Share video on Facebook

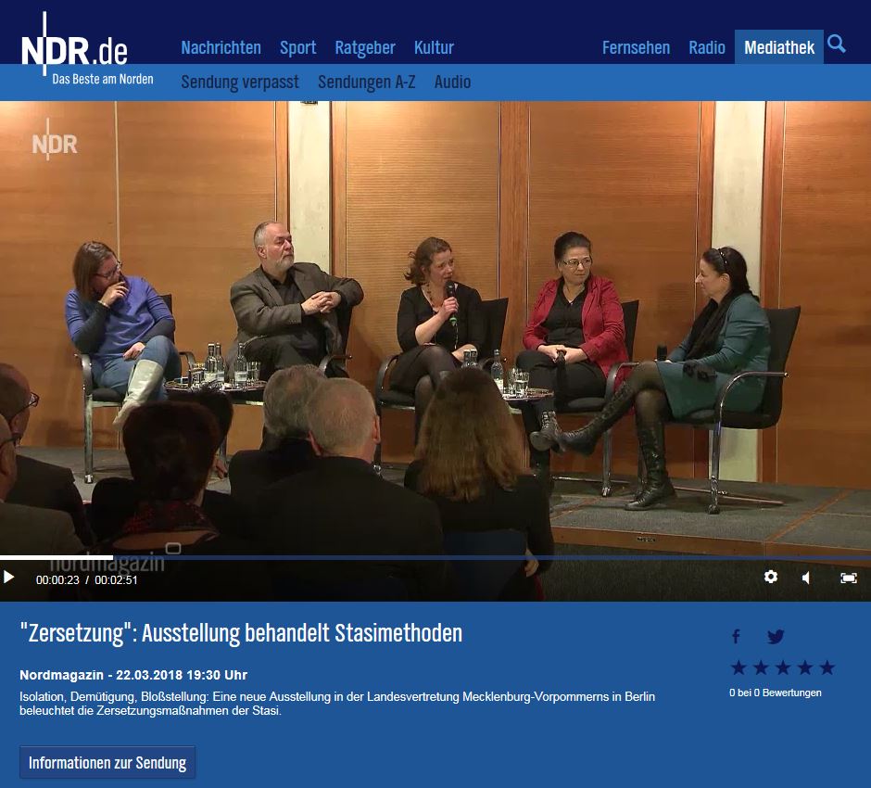[737, 637]
